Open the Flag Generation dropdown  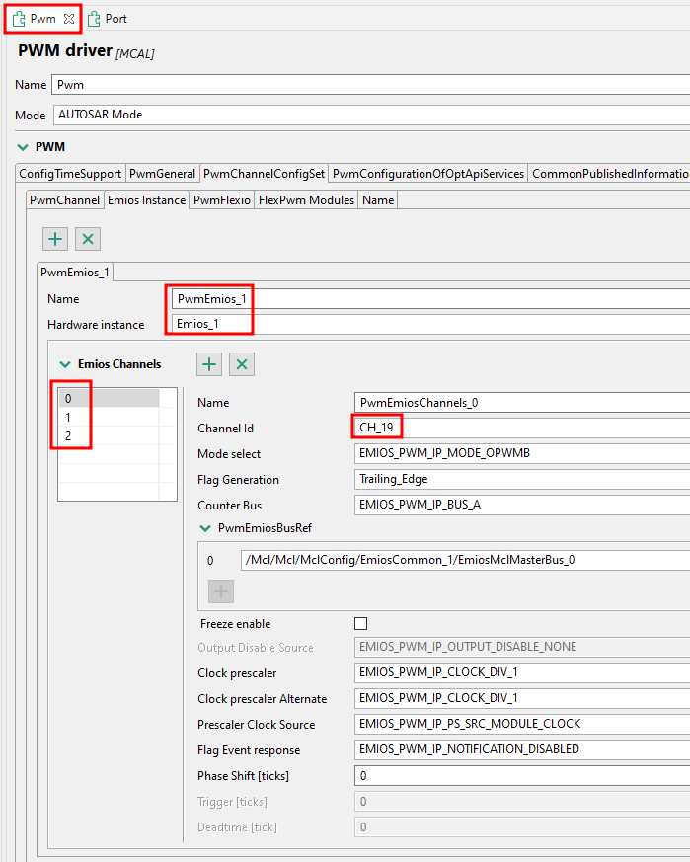pyautogui.click(x=522, y=479)
